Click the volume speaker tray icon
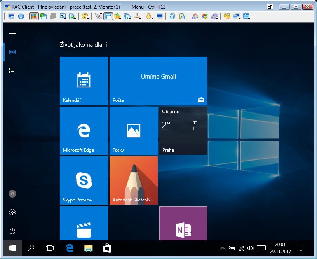The height and width of the screenshot is (259, 317). click(x=250, y=248)
